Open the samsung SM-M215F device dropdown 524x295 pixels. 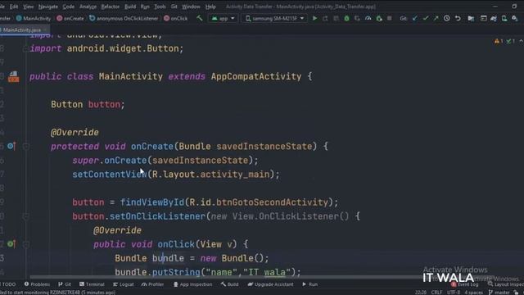pyautogui.click(x=274, y=18)
